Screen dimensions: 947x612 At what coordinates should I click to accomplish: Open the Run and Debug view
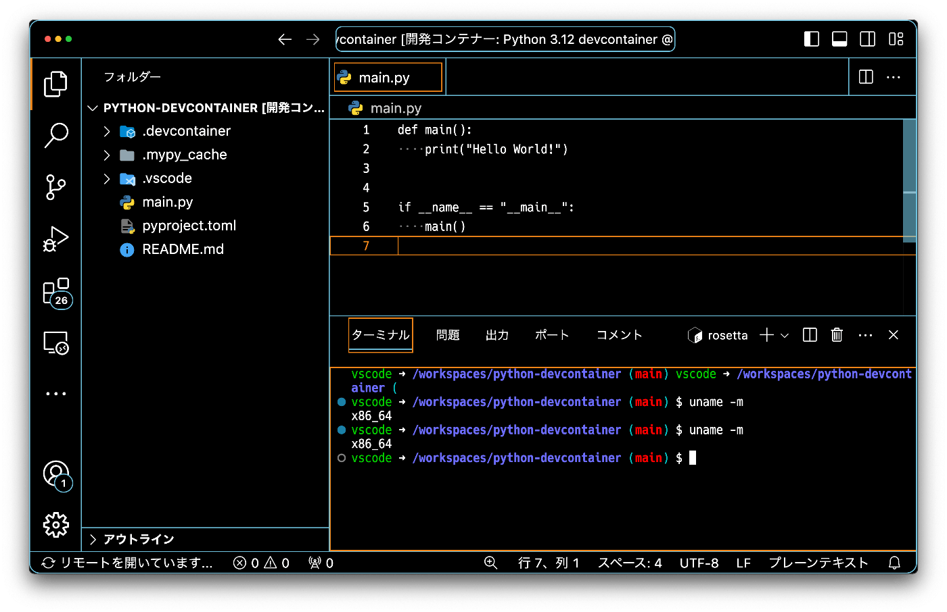55,239
